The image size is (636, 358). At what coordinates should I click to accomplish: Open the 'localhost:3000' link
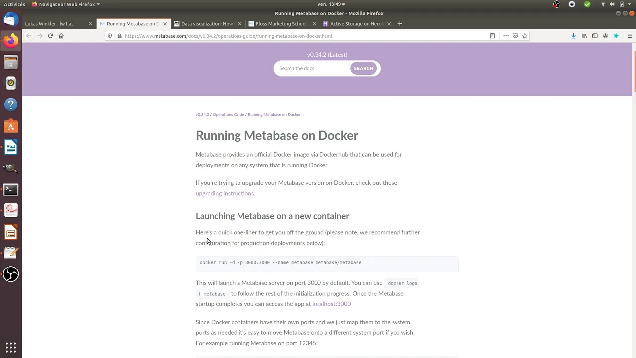pos(331,304)
